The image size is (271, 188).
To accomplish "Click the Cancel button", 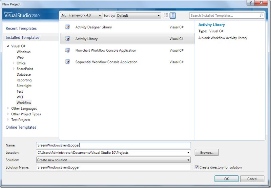I will click(x=252, y=179).
